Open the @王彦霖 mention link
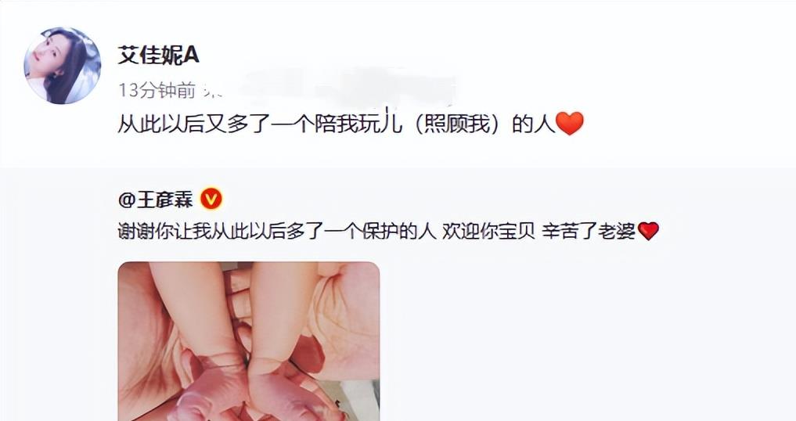The height and width of the screenshot is (421, 796). pyautogui.click(x=155, y=200)
